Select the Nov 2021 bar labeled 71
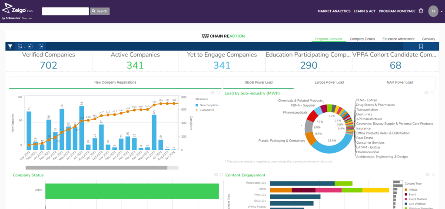445x209 pixels. pyautogui.click(x=29, y=131)
